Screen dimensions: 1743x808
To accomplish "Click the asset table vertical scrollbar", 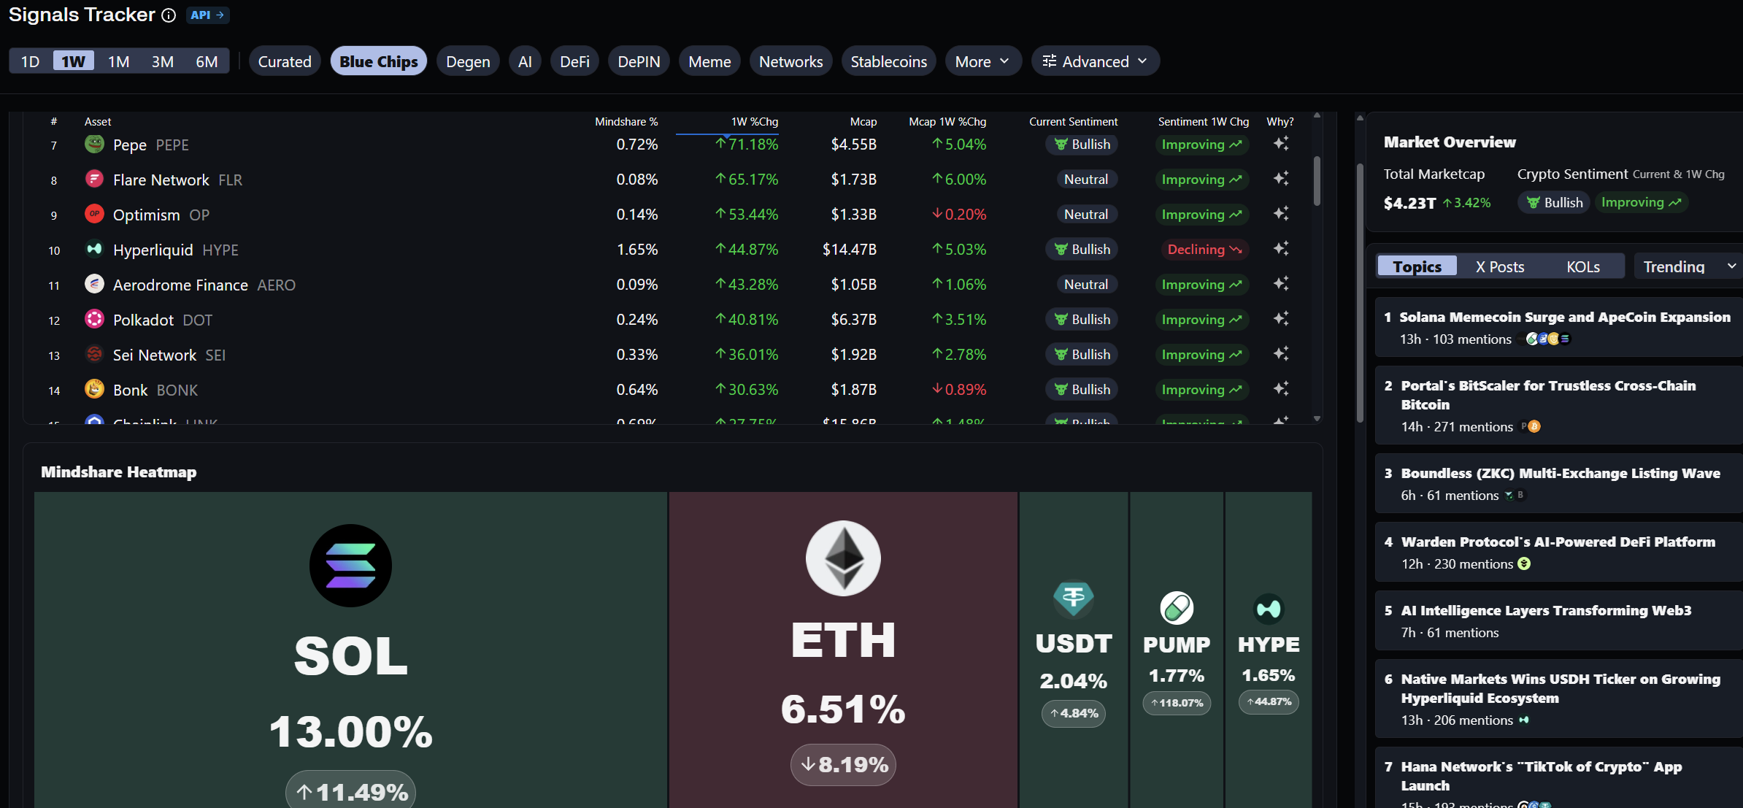I will tap(1317, 181).
